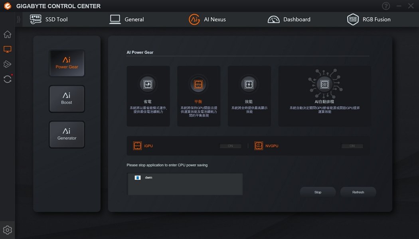Toggle the iGPU ON switch
This screenshot has height=239, width=419.
click(230, 146)
